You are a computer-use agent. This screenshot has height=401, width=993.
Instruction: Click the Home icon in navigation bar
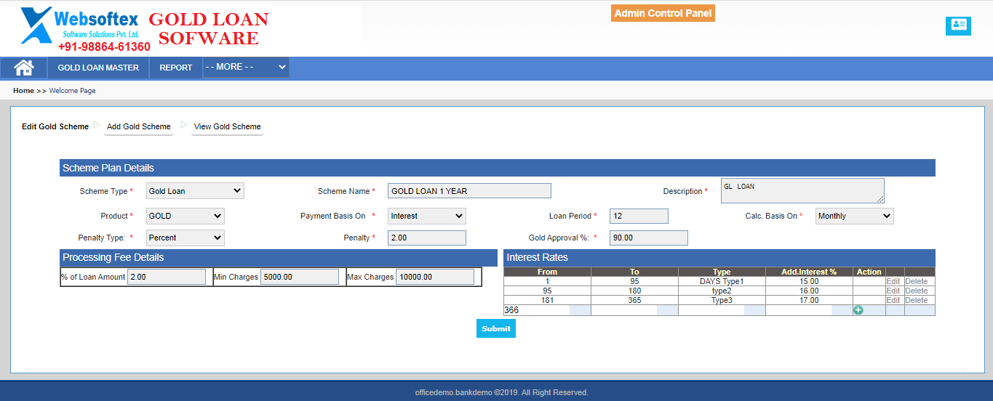24,68
